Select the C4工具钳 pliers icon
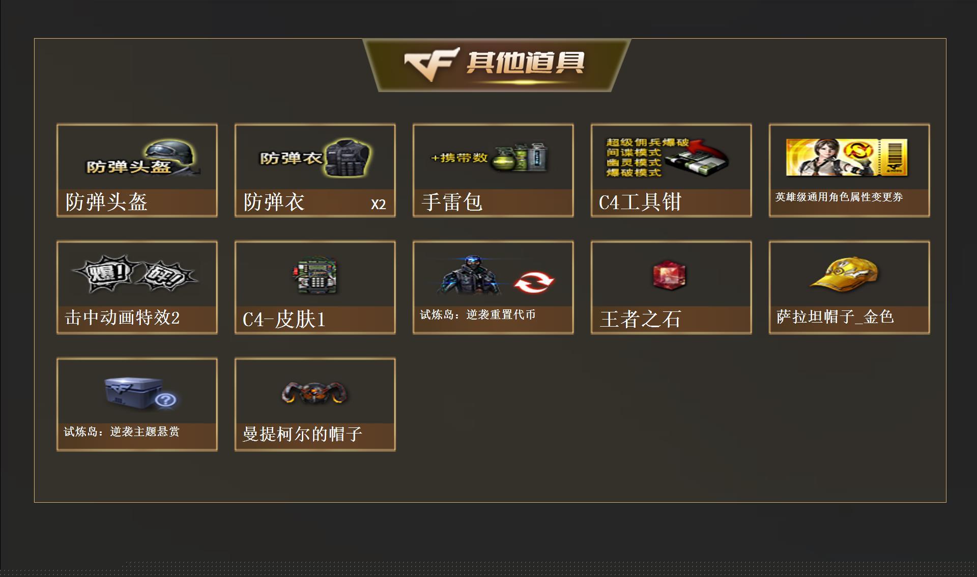Viewport: 977px width, 577px height. pos(668,157)
